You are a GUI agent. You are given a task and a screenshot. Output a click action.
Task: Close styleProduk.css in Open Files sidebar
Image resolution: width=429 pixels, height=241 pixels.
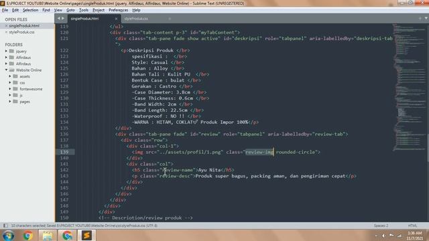[6, 32]
